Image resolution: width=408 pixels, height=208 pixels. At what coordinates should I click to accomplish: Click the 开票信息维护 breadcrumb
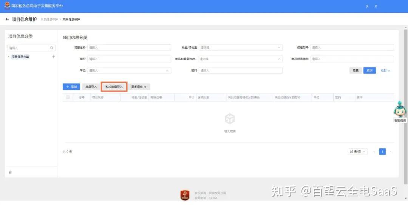click(x=49, y=20)
